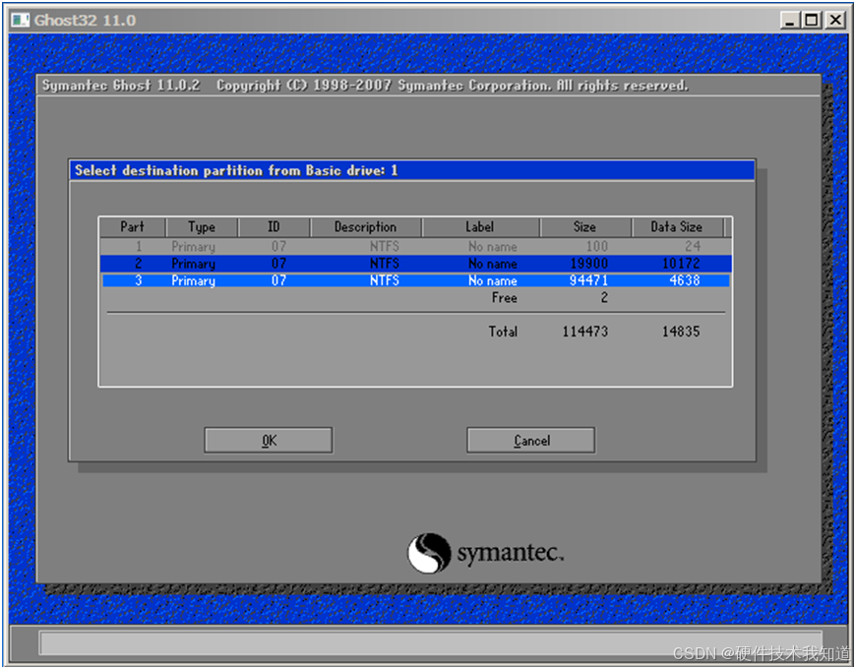Click grayed partition 1 row sized 100
Screen dimensions: 856x669
point(415,247)
